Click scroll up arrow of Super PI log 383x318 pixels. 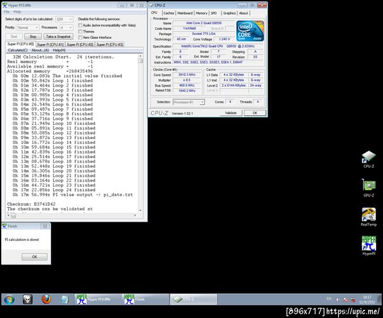pos(140,56)
